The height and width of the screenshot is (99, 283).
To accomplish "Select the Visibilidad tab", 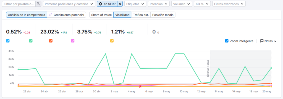I will 122,15.
